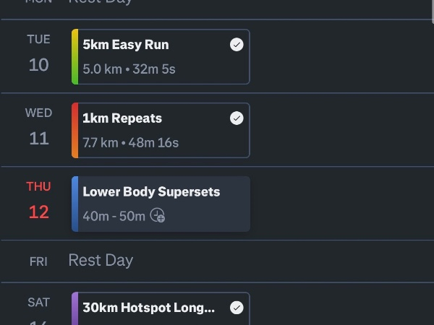Open the 5km Easy Run workout title
Image resolution: width=434 pixels, height=325 pixels.
tap(126, 45)
